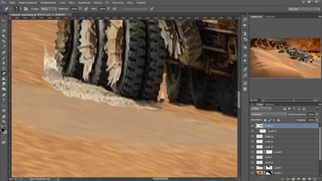Enable airbrush mode in options bar
322x181 pixels.
(115, 9)
